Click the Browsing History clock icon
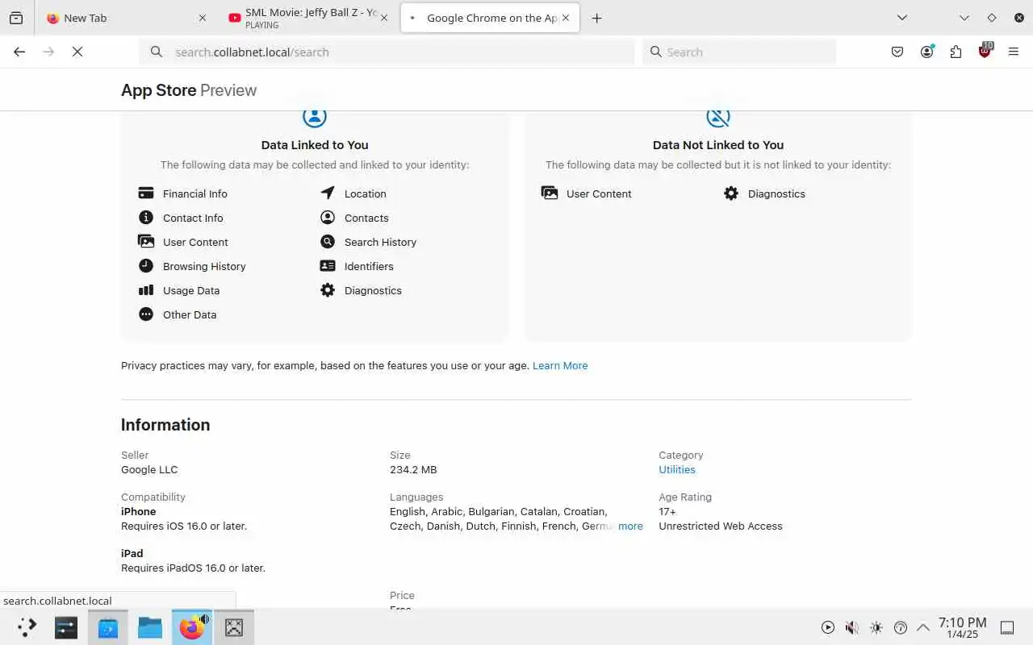The height and width of the screenshot is (645, 1033). (x=146, y=266)
